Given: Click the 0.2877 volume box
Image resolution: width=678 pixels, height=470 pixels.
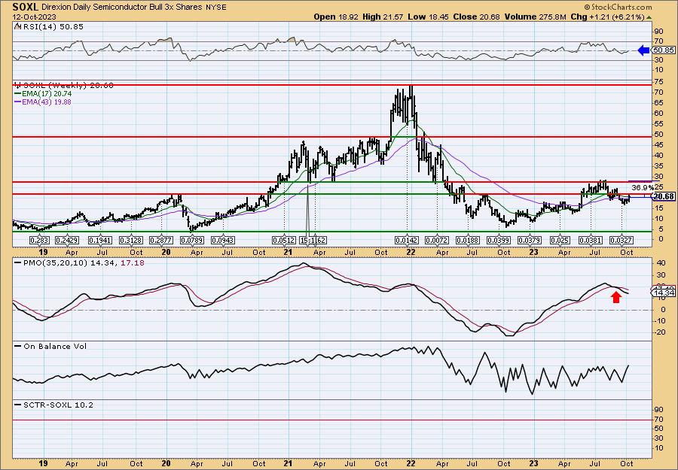Looking at the screenshot, I should tap(161, 241).
